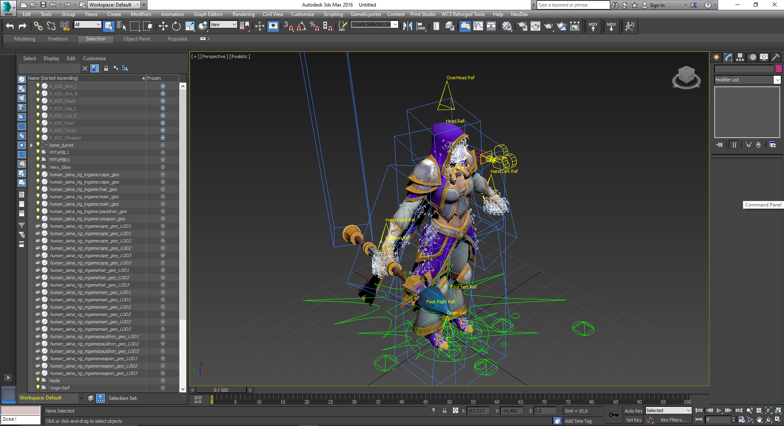The image size is (784, 426).
Task: Toggle visibility bulb of Hero_Glow
Action: click(x=38, y=167)
